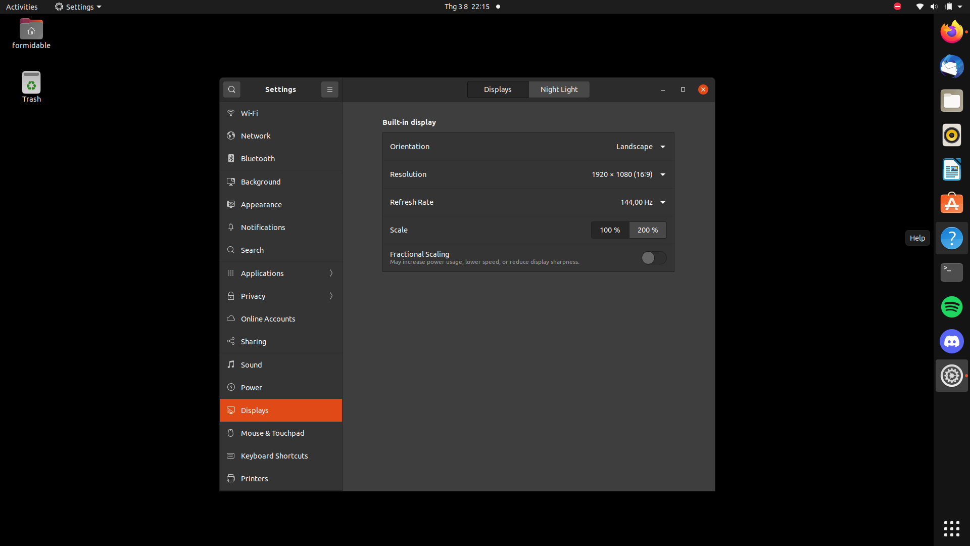Expand the Applications sidebar entry
The height and width of the screenshot is (546, 970).
click(x=280, y=274)
